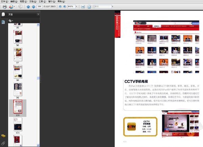Viewport: 203px width, 147px height.
Task: Open the Attachments paperclip panel icon
Action: [3, 143]
